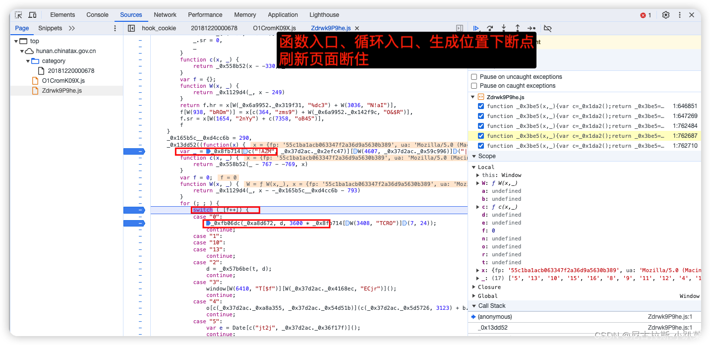Select the inspect element tool
710x345 pixels.
[x=17, y=14]
